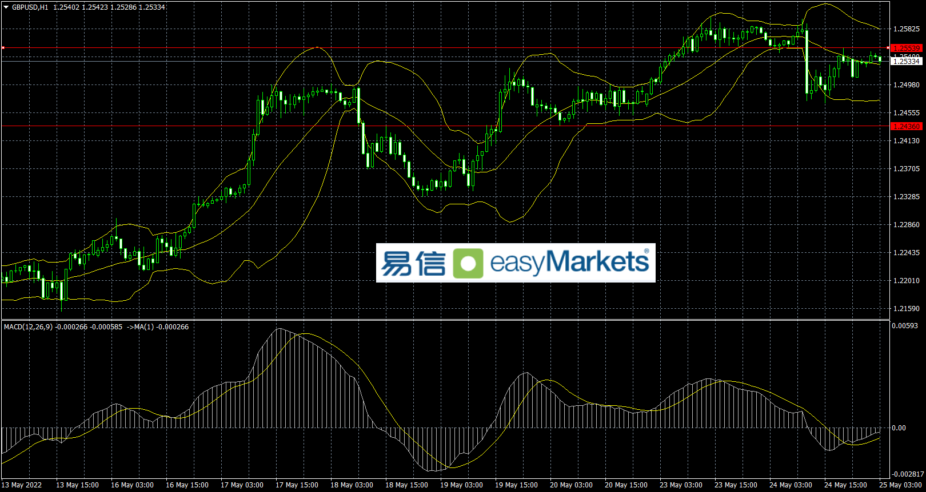Click the 20 May 15:00 time label
Image resolution: width=926 pixels, height=492 pixels.
click(626, 485)
